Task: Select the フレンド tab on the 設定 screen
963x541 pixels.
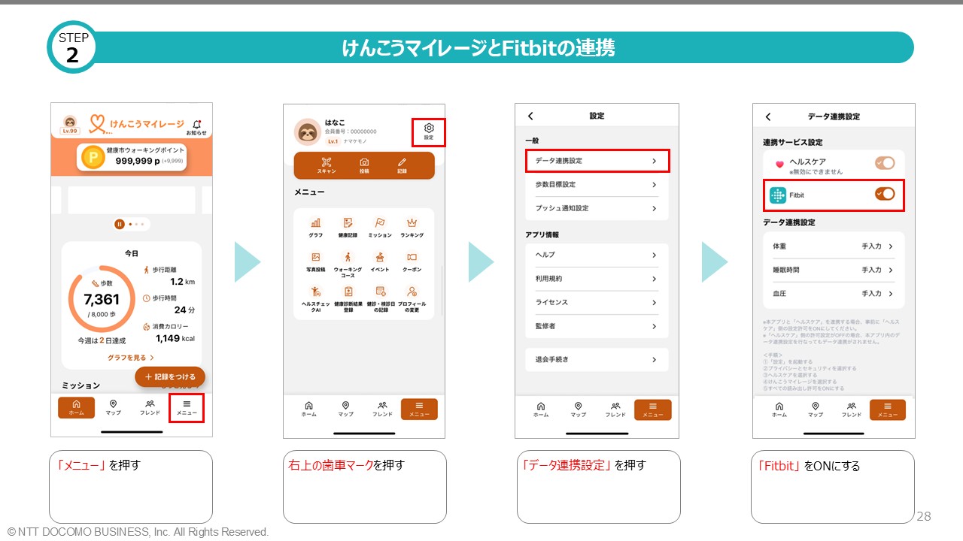Action: coord(615,410)
